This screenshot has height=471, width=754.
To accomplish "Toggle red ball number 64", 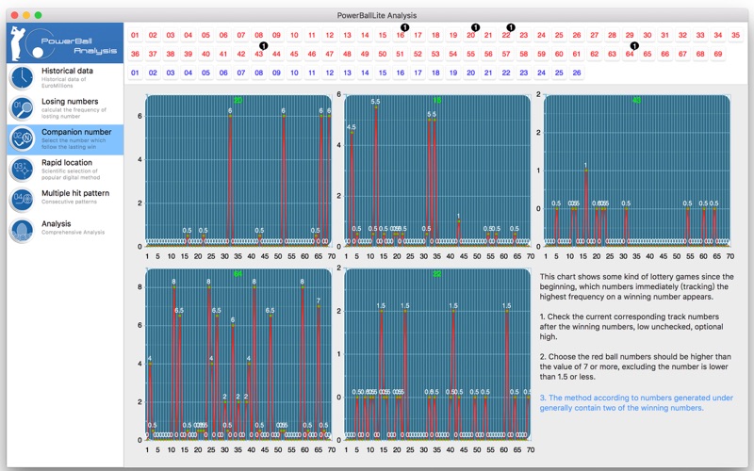I will tap(630, 54).
